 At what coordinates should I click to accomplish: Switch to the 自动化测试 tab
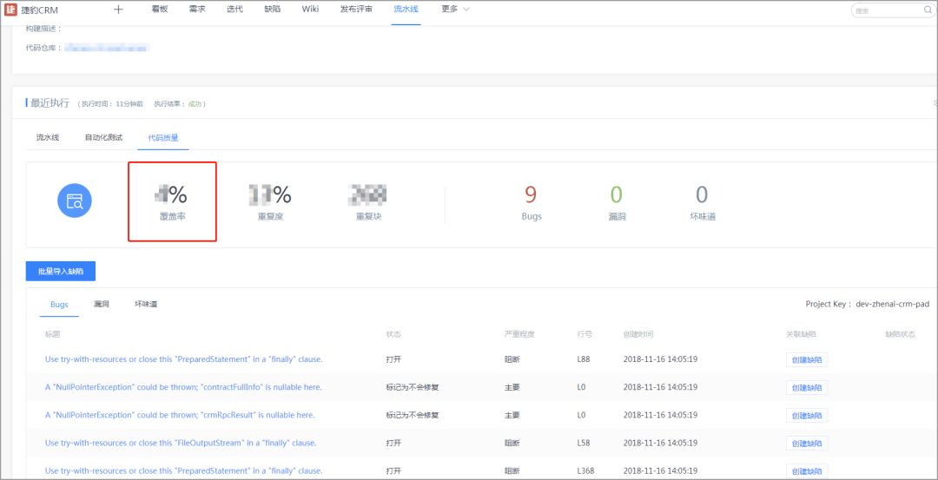[103, 137]
